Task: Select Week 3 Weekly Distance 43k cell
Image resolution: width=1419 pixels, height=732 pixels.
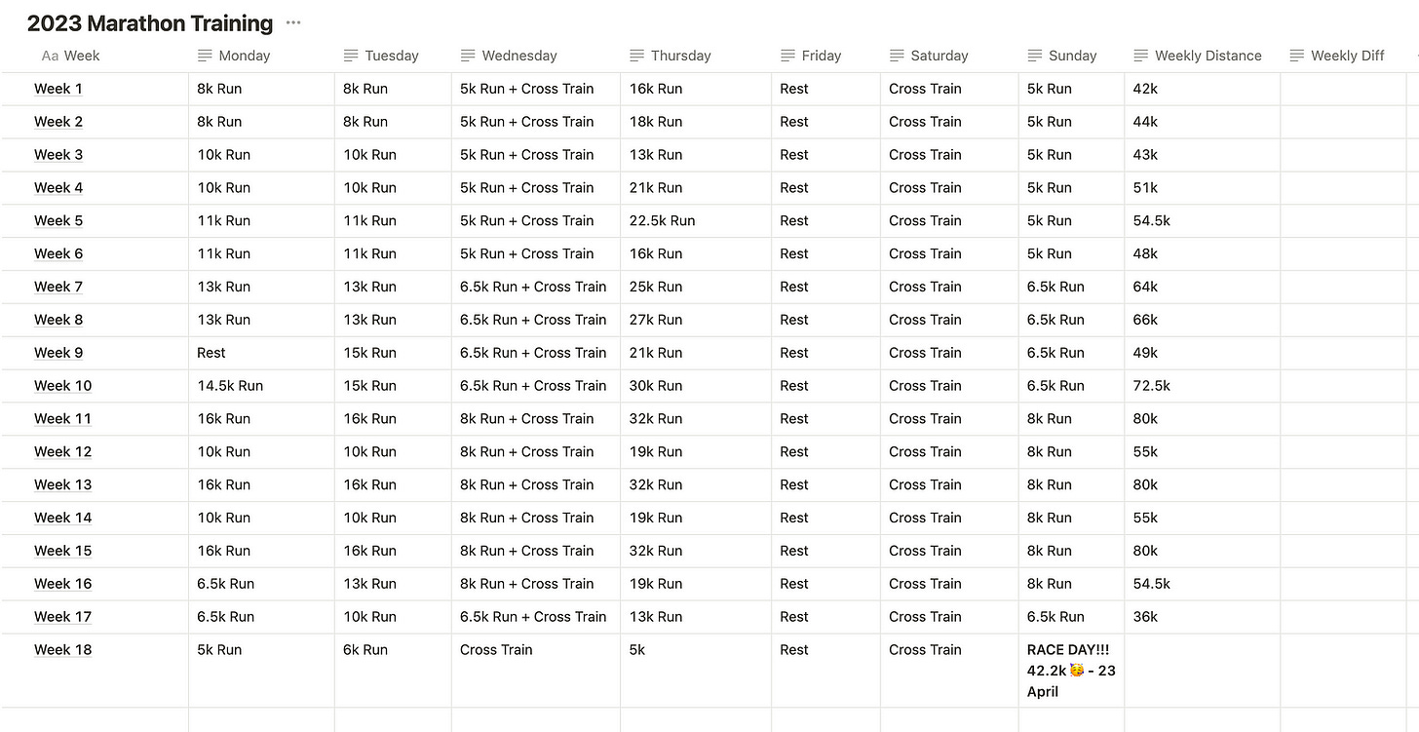Action: pos(1202,155)
